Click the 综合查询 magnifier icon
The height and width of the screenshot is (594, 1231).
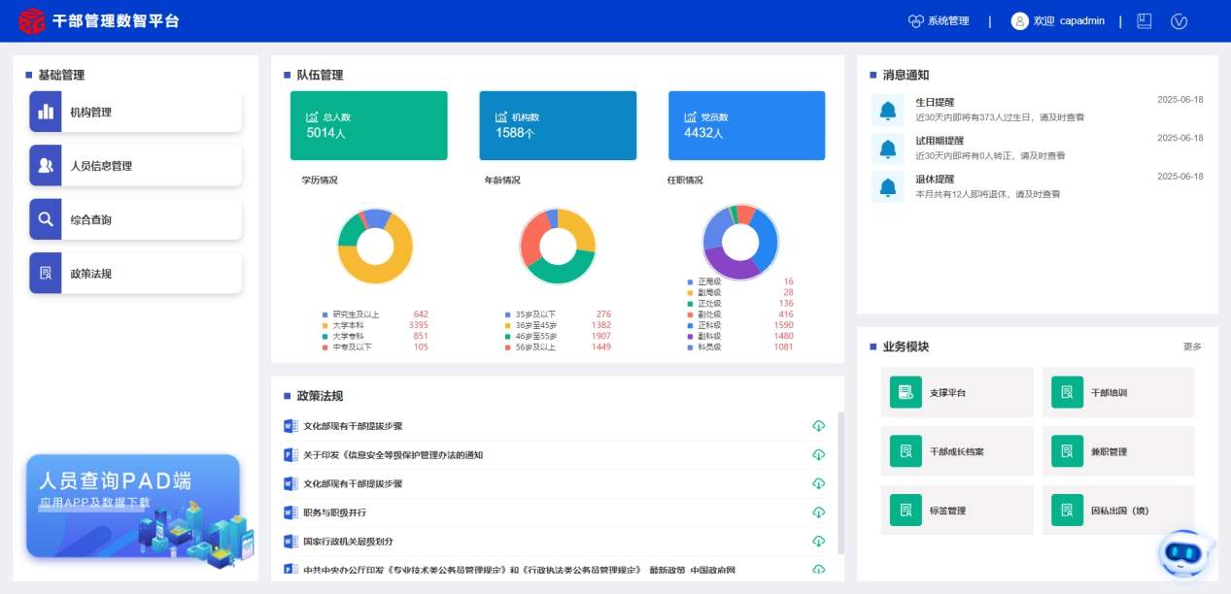46,219
